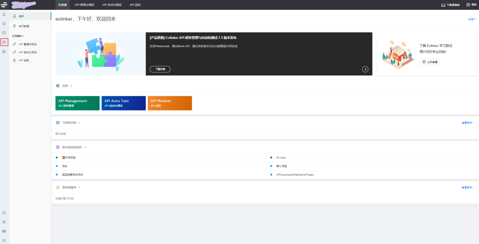This screenshot has height=244, width=479.
Task: Open the notifications bell in the sidebar
Action: (x=4, y=14)
